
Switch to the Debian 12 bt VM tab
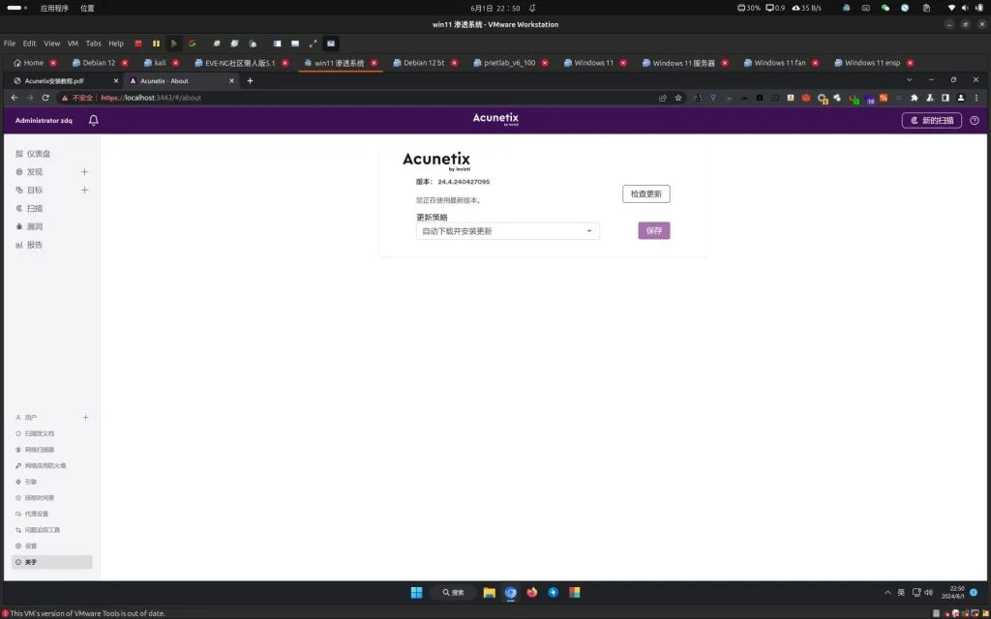tap(424, 63)
